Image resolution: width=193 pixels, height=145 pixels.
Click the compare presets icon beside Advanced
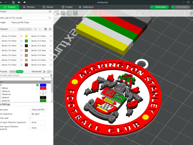(48, 72)
